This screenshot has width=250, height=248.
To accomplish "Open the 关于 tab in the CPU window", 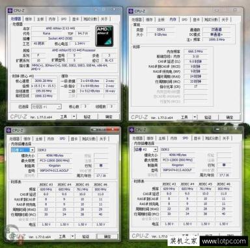I will (x=104, y=19).
